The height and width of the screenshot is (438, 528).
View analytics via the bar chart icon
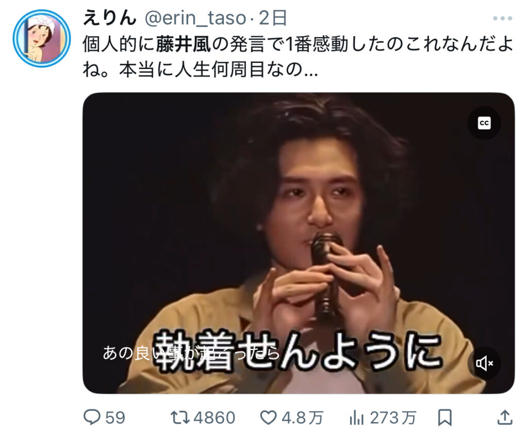(x=357, y=418)
